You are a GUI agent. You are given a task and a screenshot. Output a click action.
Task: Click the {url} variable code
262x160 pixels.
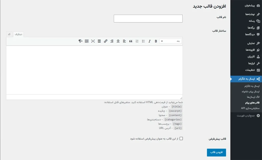coord(178,128)
